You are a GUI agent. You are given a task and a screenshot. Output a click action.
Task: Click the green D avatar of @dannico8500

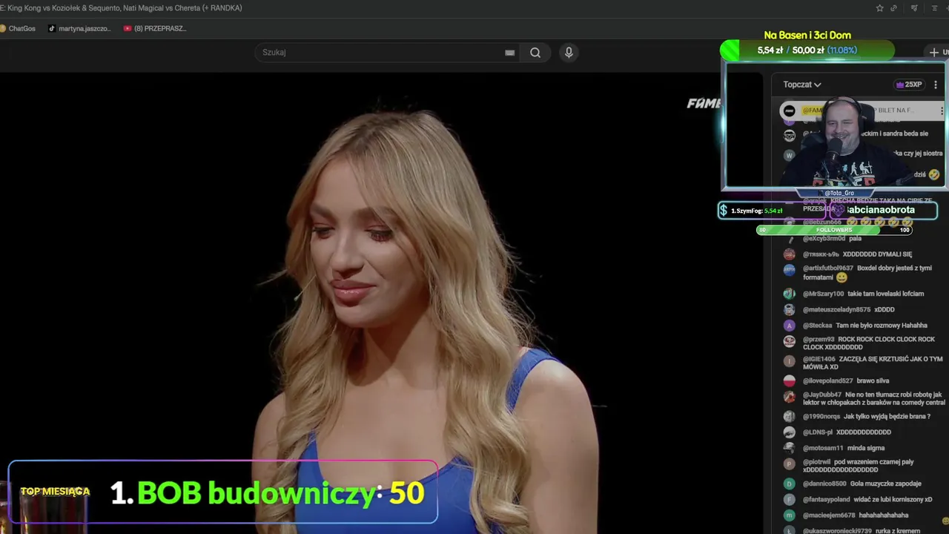click(789, 484)
